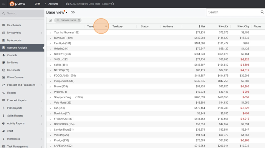This screenshot has height=148, width=265.
Task: Click the Photo Browser image icon
Action: [4, 77]
